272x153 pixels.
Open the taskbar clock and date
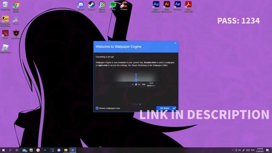[x=260, y=150]
